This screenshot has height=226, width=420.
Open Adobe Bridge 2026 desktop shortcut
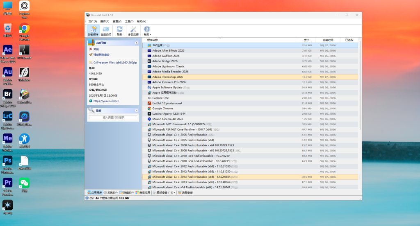7,98
